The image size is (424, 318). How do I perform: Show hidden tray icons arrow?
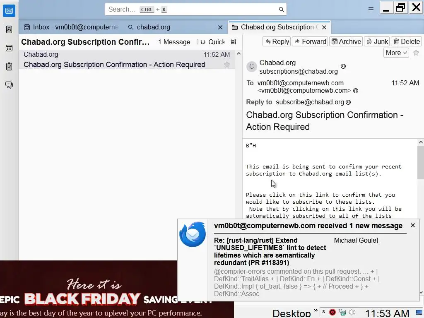(x=323, y=312)
